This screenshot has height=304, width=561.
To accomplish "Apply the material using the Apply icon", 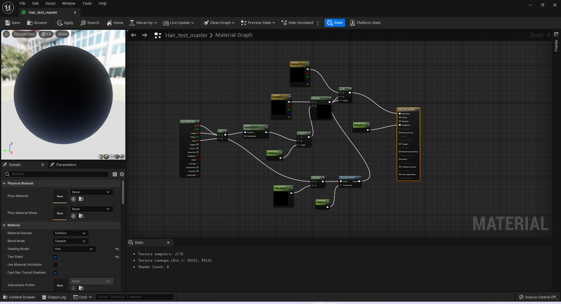I will click(x=60, y=23).
